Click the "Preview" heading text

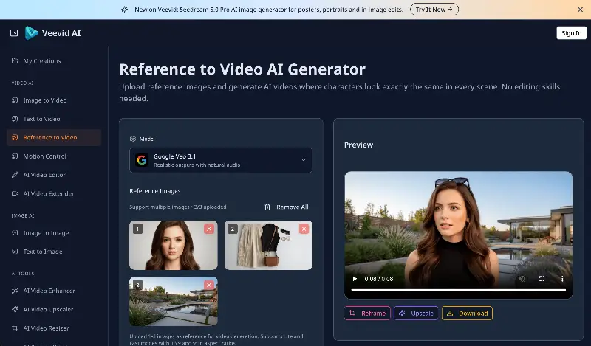click(358, 145)
